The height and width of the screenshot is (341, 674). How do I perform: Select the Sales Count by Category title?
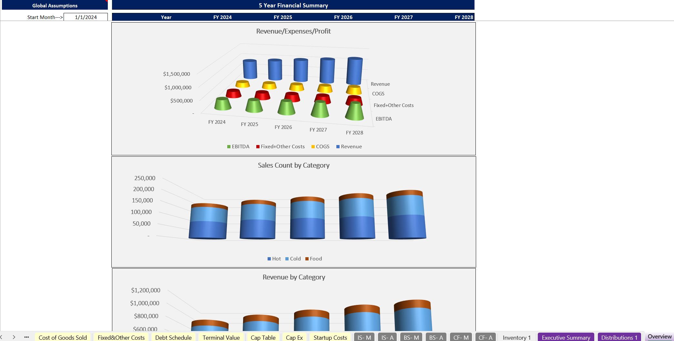(293, 165)
